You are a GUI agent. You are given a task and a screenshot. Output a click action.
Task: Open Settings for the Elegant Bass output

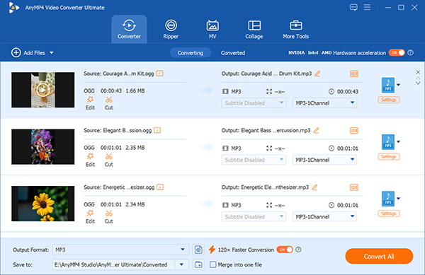[389, 156]
